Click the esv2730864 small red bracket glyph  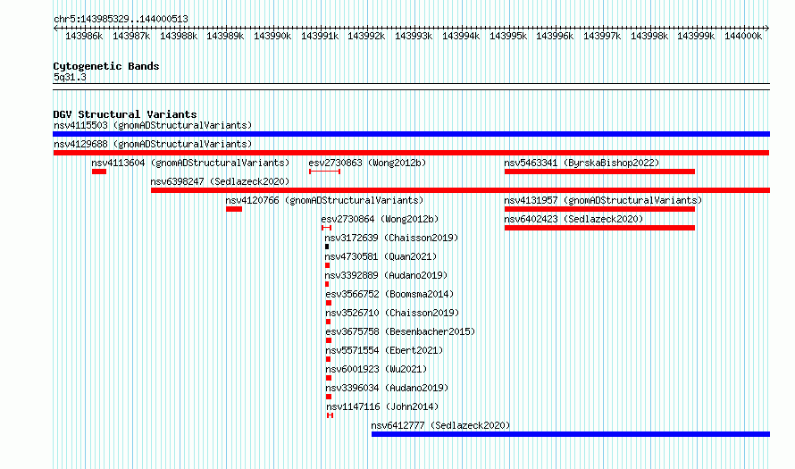326,228
